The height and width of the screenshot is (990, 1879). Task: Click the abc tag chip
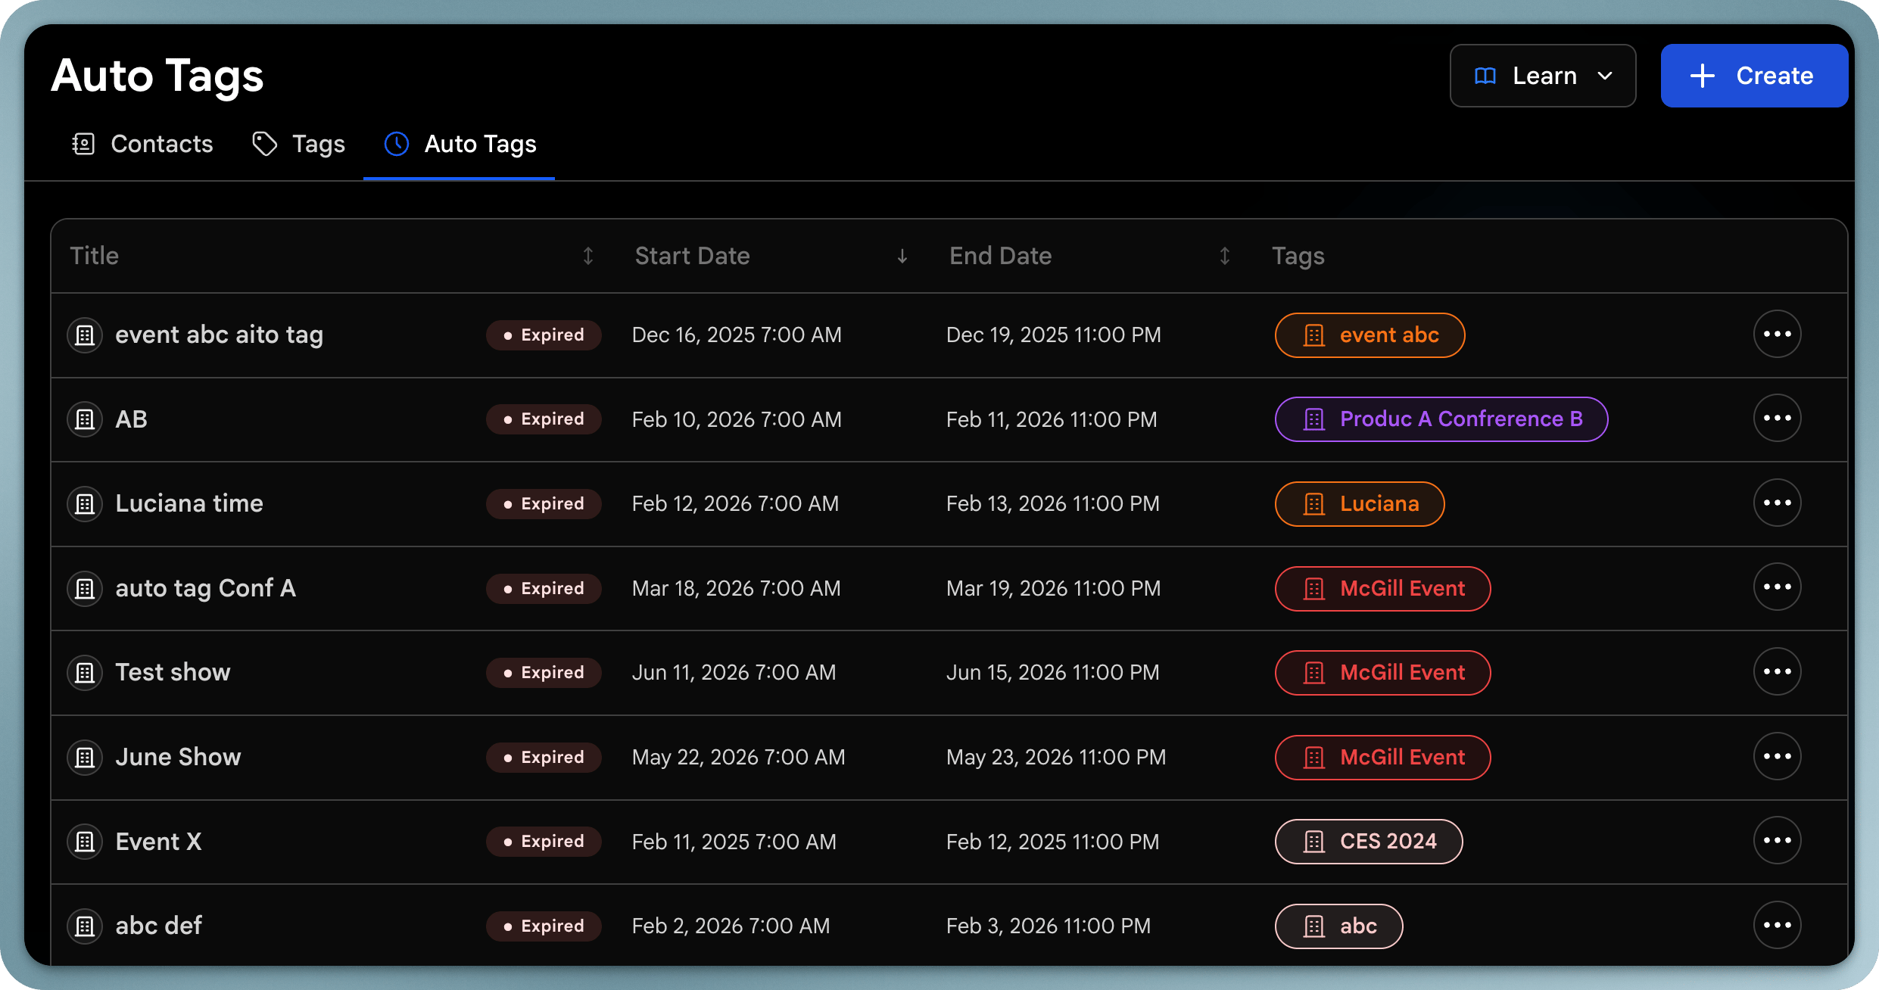click(1338, 926)
